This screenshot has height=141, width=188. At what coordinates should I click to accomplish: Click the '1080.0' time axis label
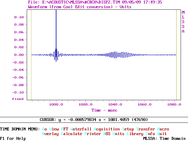pyautogui.click(x=174, y=105)
